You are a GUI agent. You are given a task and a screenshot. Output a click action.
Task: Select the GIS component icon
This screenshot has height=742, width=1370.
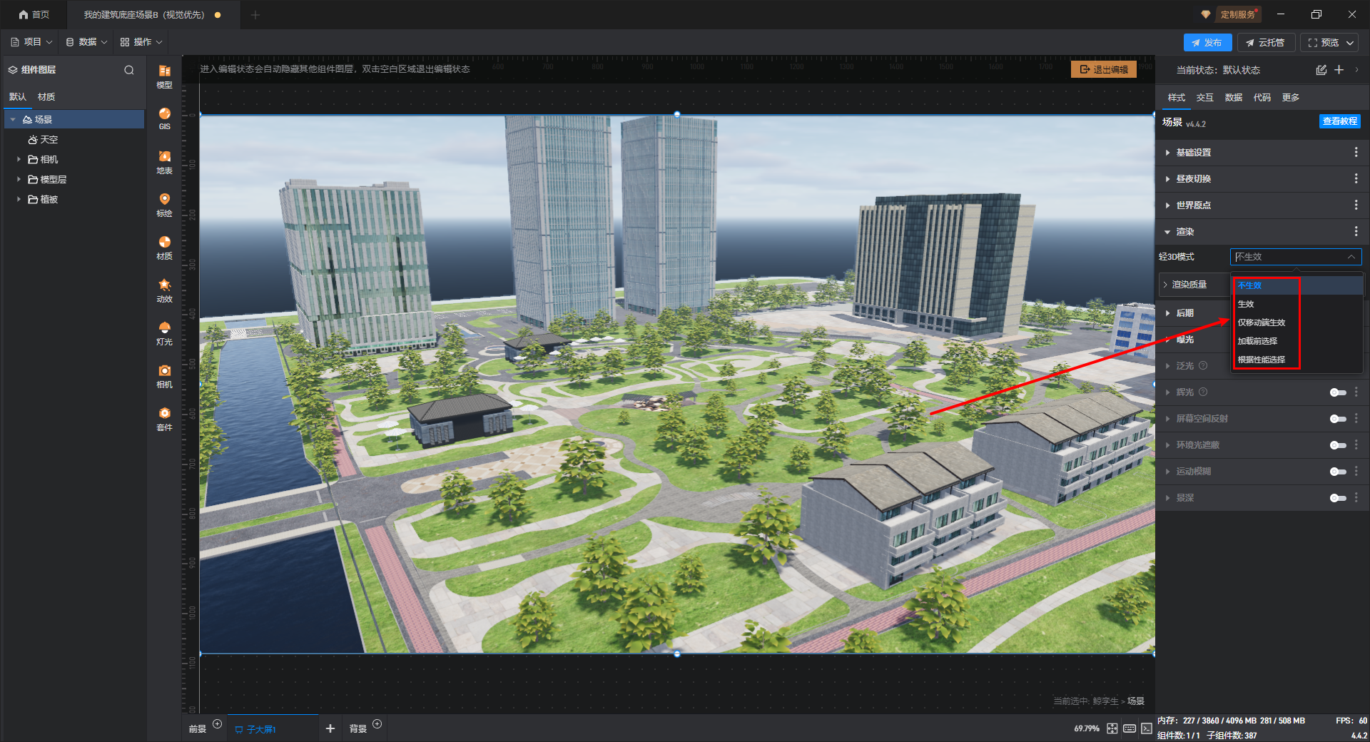(x=165, y=118)
